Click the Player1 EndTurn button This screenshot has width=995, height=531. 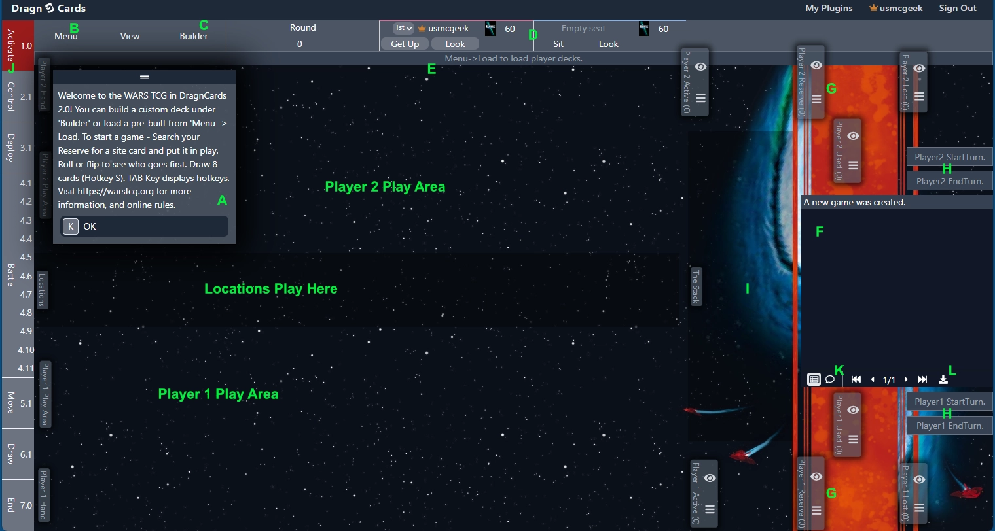(x=949, y=426)
